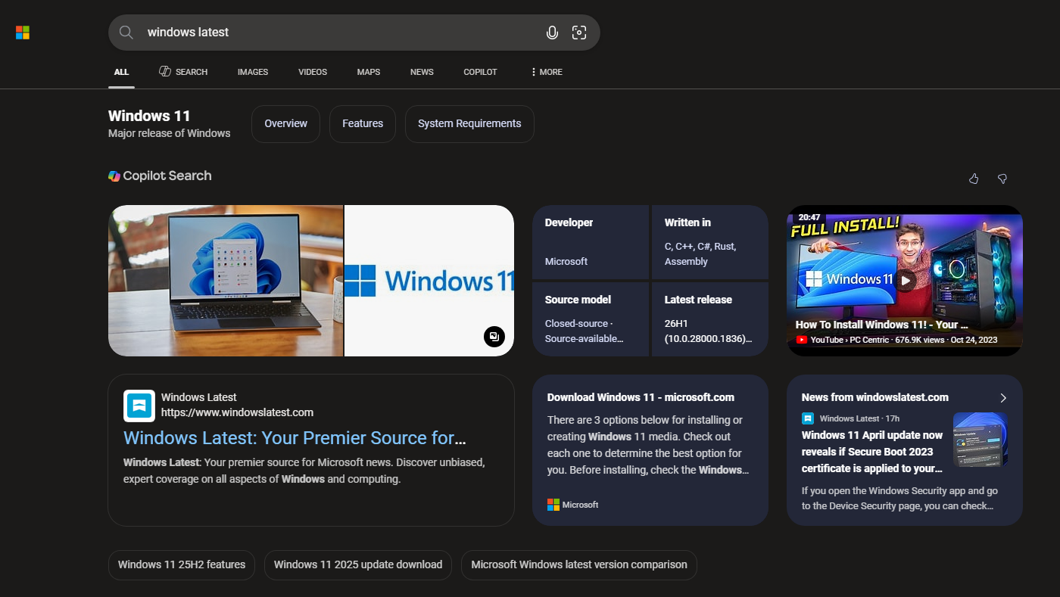Switch to the NEWS tab

click(422, 71)
